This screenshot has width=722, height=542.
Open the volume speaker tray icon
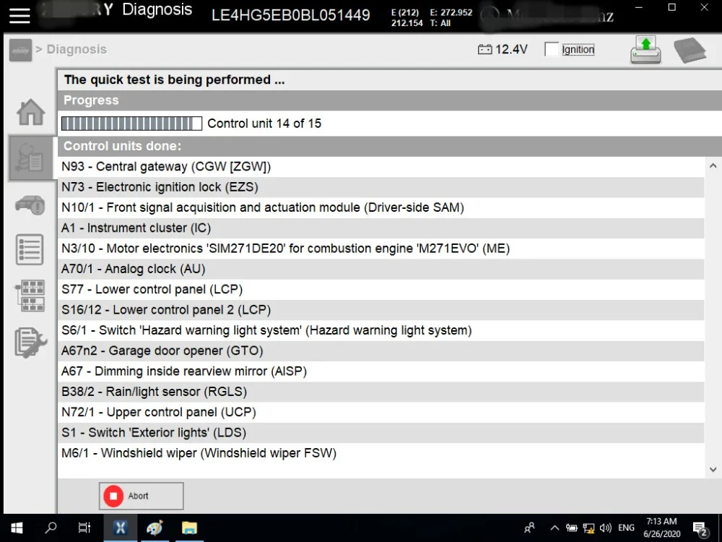coord(606,528)
